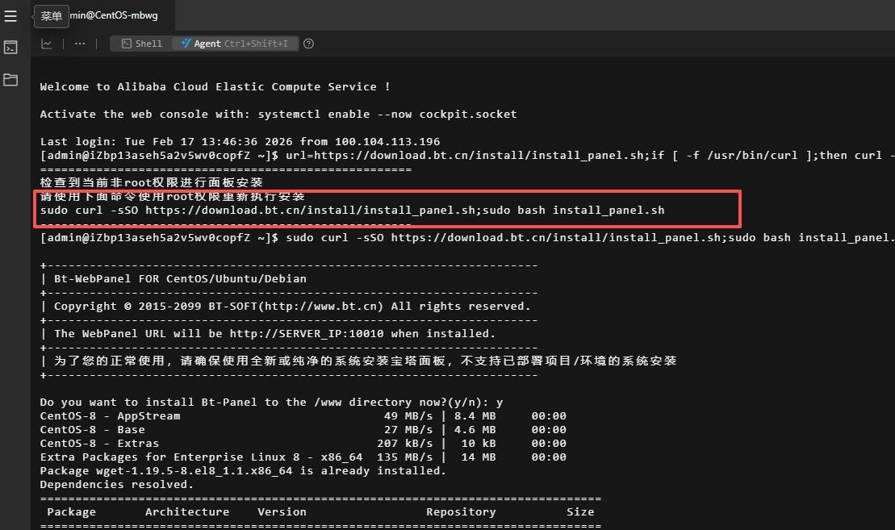Screen dimensions: 895x530
Task: Click the Welcome to Alibaba Cloud line
Action: pyautogui.click(x=215, y=87)
